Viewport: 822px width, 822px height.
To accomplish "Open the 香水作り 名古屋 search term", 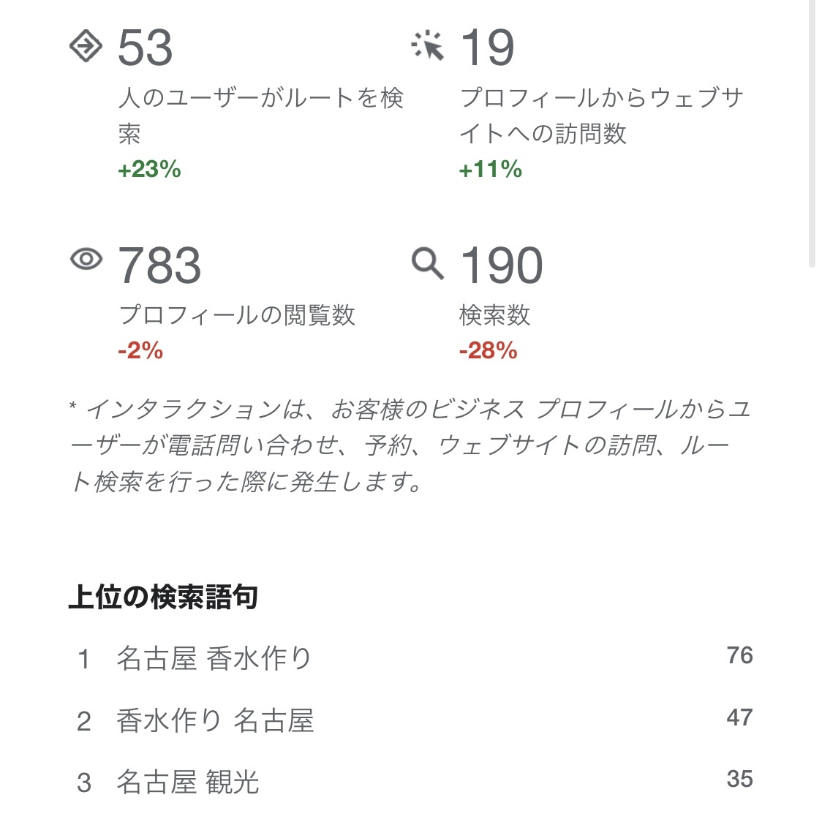I will coord(215,721).
